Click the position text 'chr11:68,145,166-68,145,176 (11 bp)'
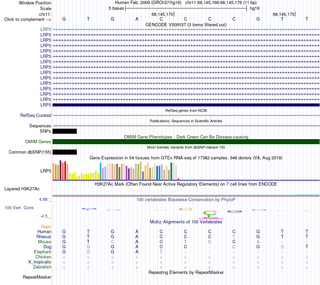 pos(221,3)
